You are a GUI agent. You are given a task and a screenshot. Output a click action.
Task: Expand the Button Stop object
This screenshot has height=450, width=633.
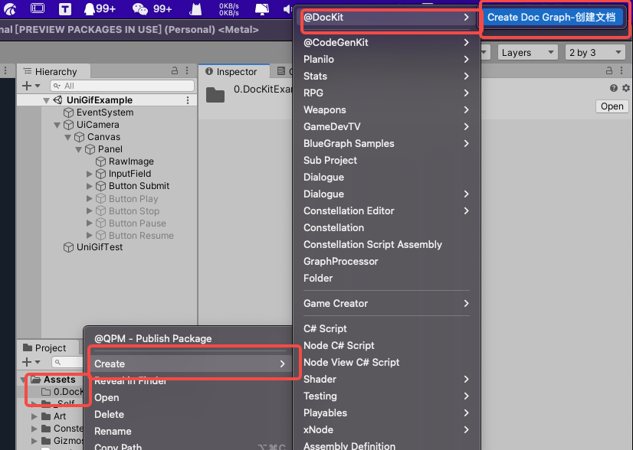(90, 211)
